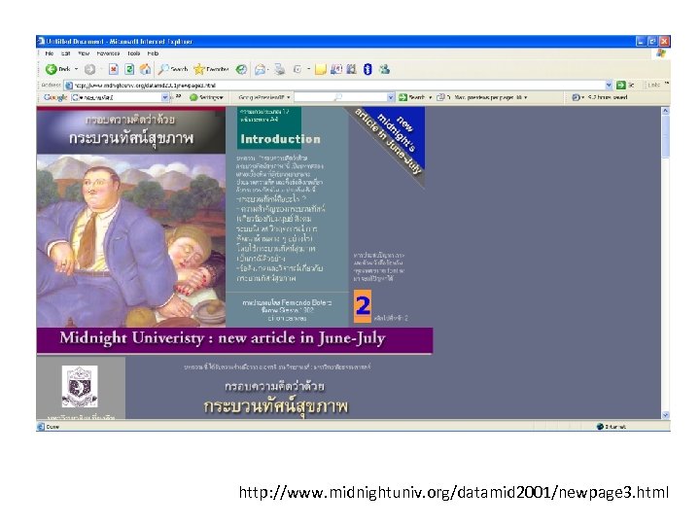Click the Midnight University crest logo
Viewport: 700px width, 525px height.
pyautogui.click(x=80, y=387)
